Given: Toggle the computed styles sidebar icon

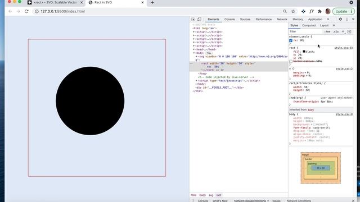Looking at the screenshot, I should (349, 31).
